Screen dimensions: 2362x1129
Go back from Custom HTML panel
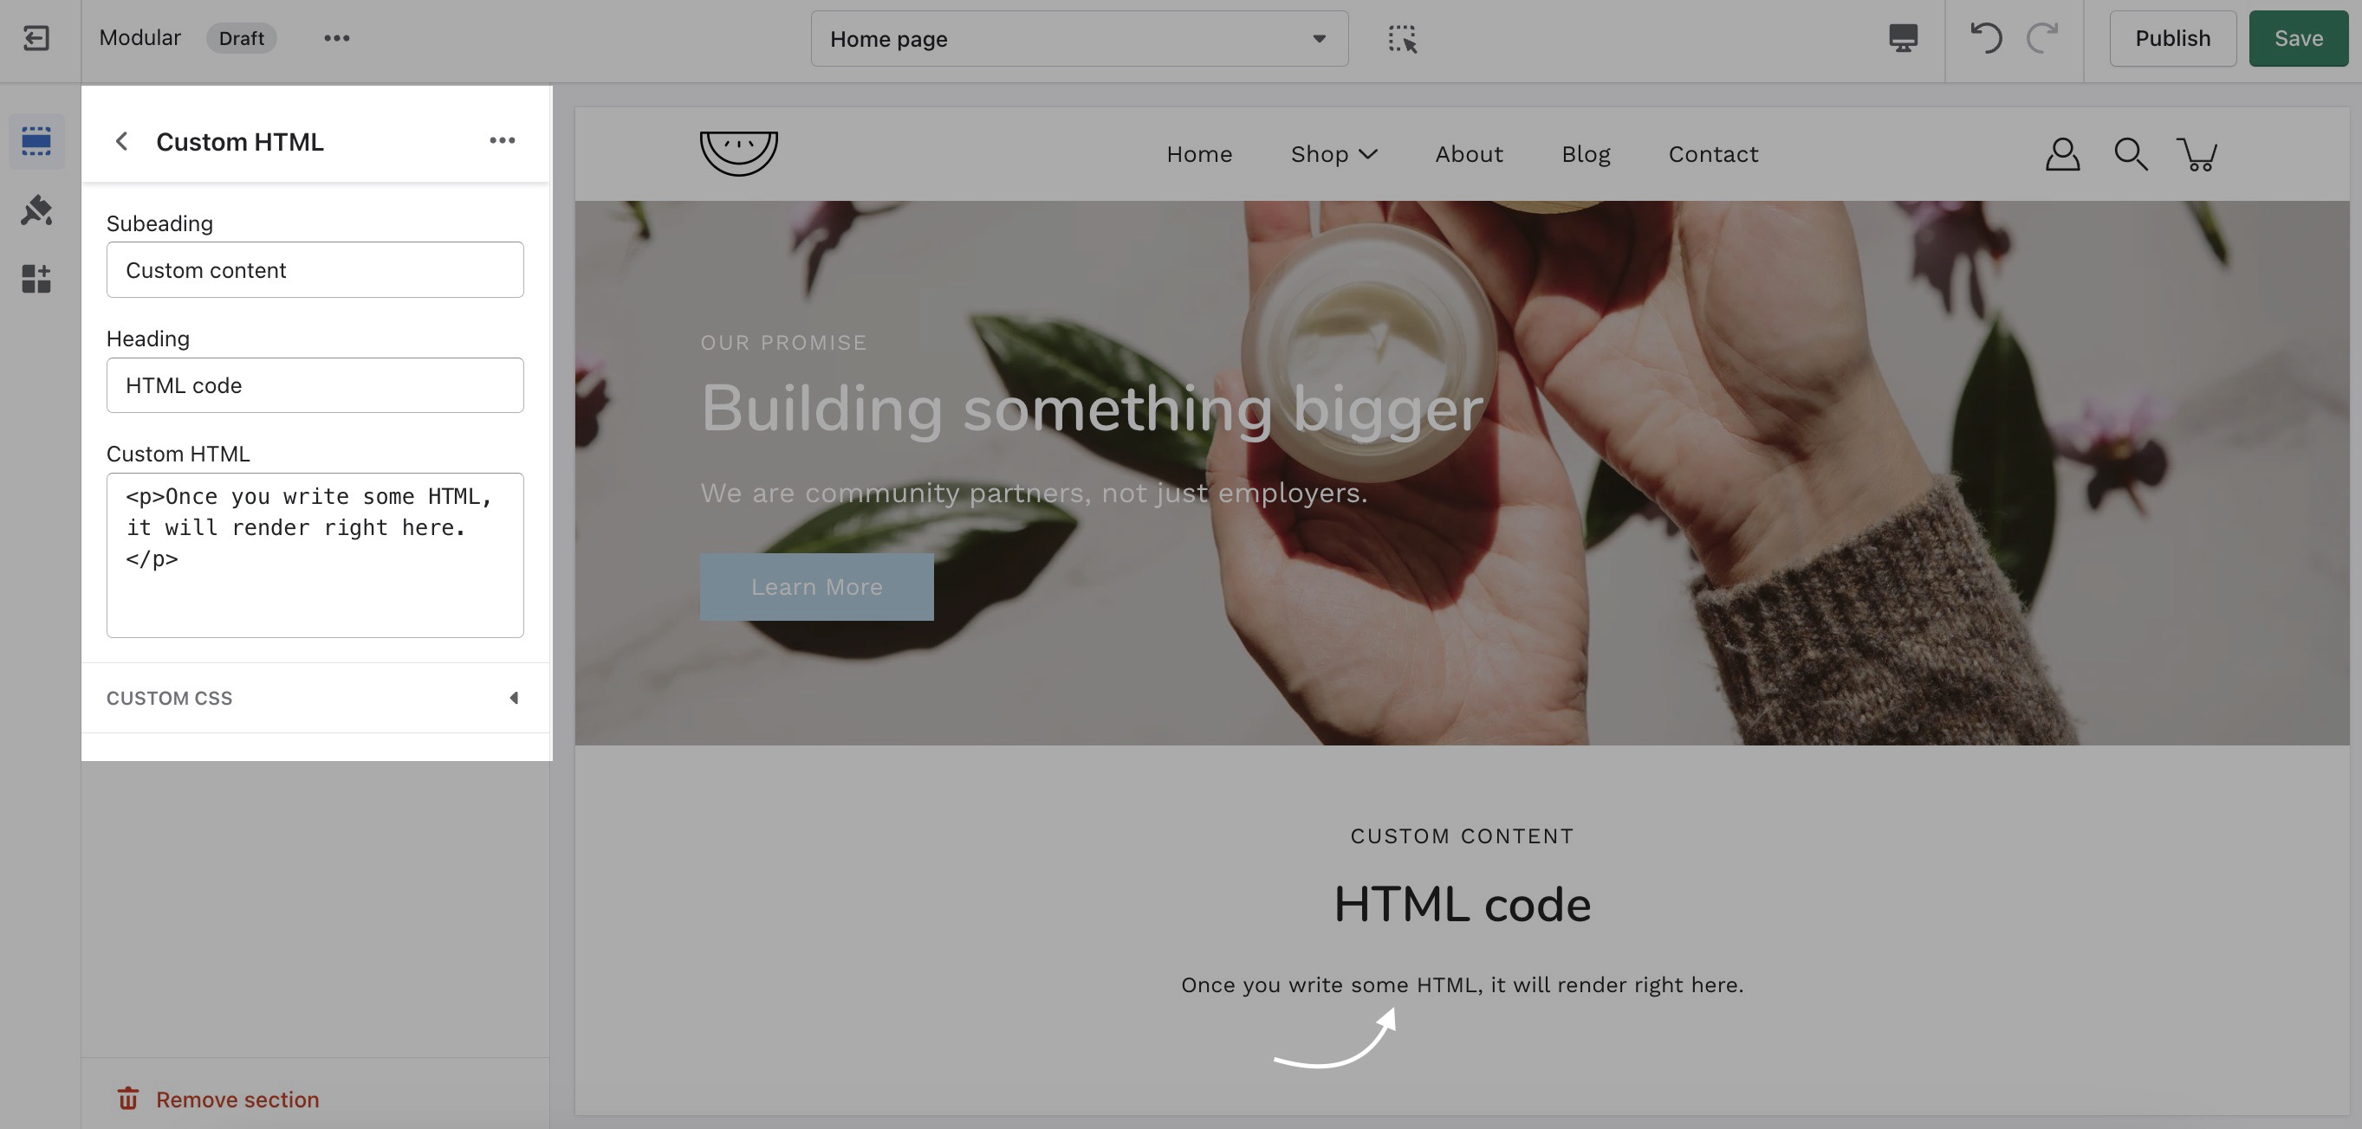(121, 141)
